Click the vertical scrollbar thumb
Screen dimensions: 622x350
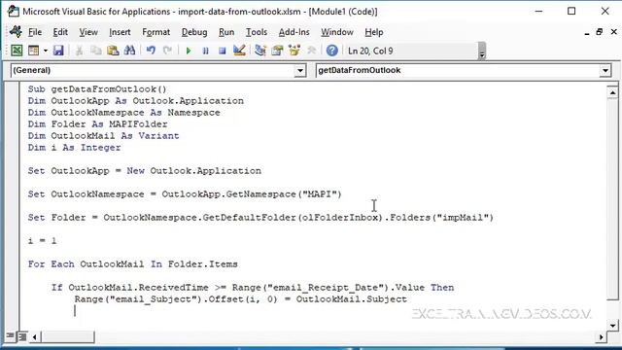[613, 199]
